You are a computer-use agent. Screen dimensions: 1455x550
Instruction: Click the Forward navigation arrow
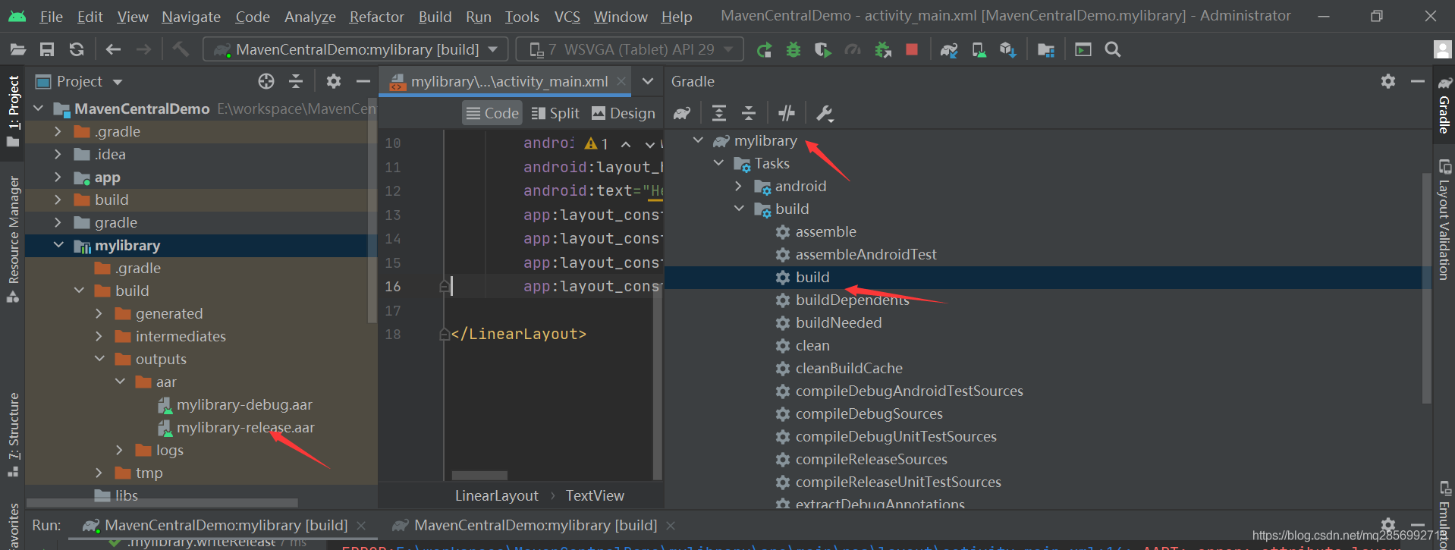[143, 50]
